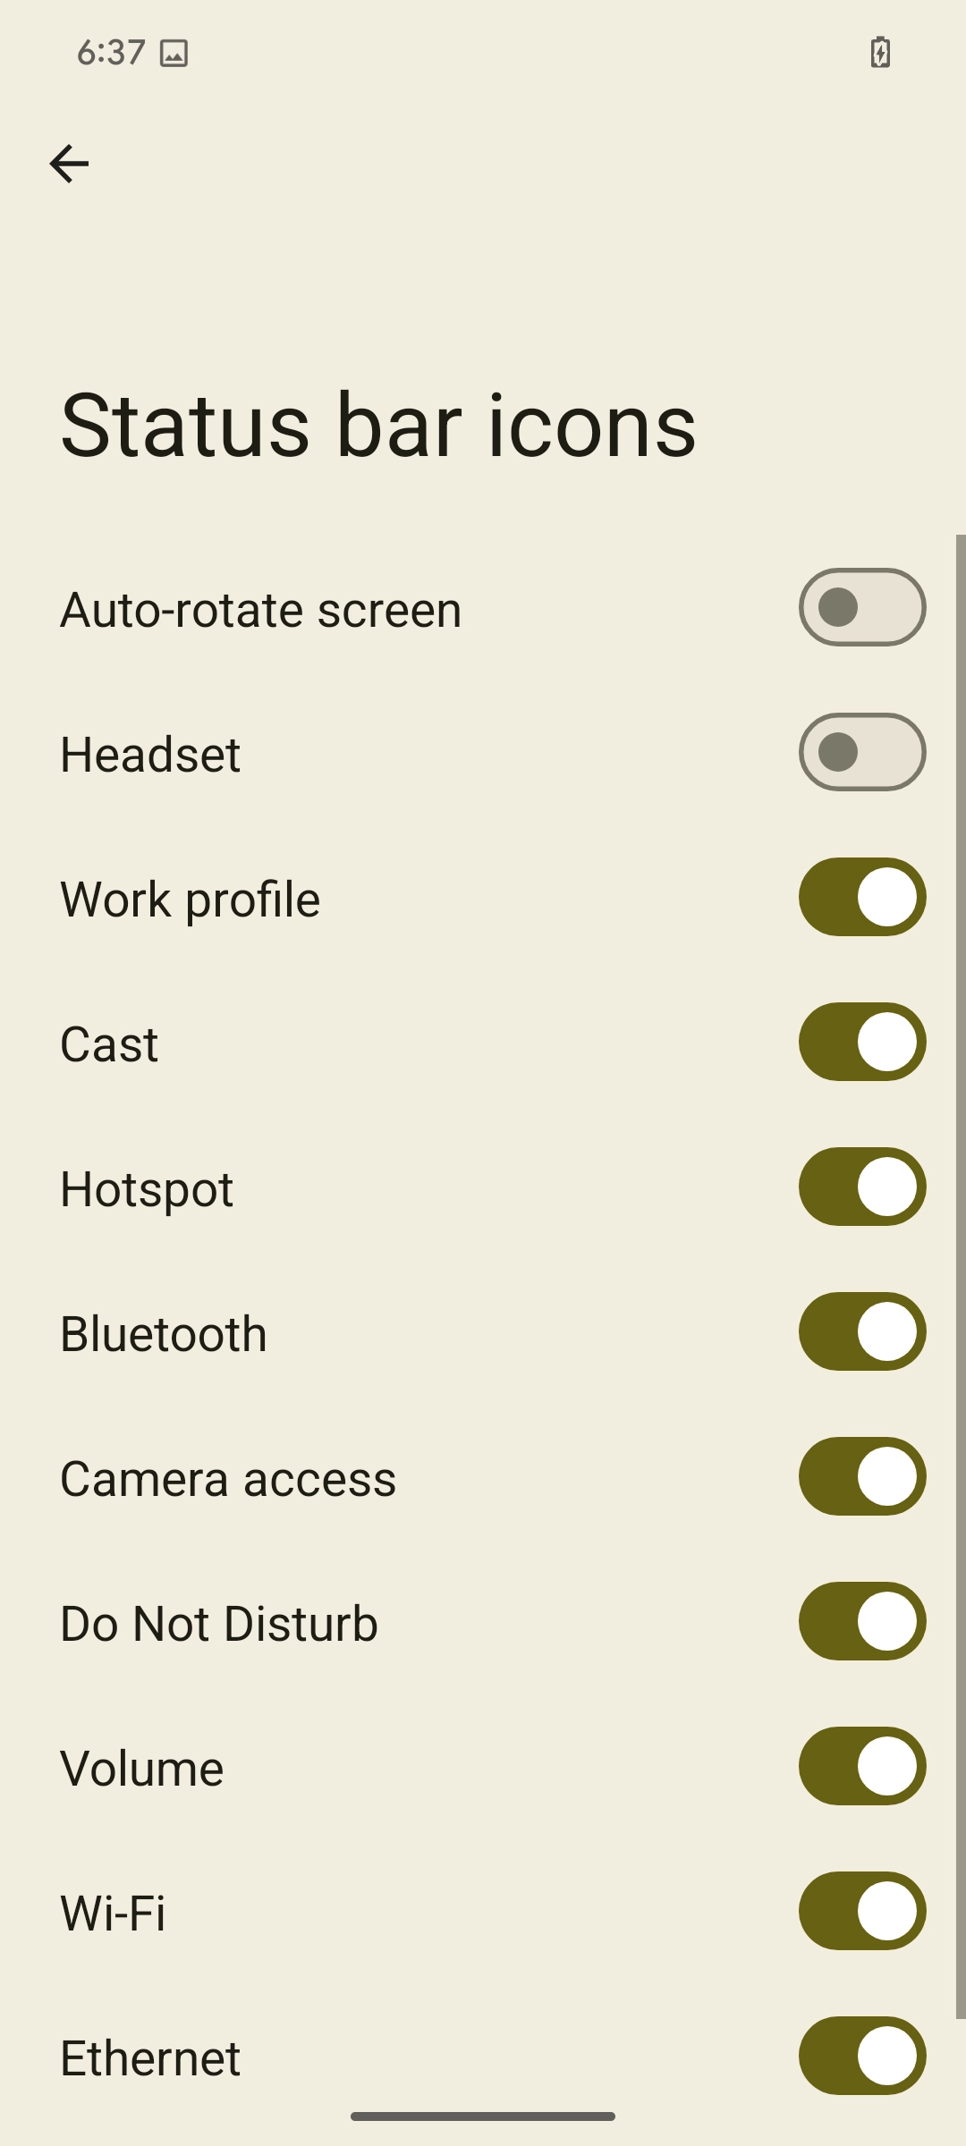Viewport: 966px width, 2146px height.
Task: Switch off the Ethernet toggle
Action: [x=861, y=2056]
